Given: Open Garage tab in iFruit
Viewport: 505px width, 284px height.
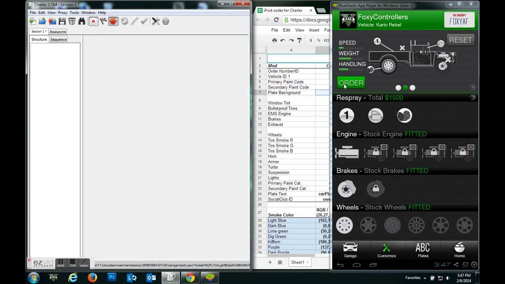Looking at the screenshot, I should 350,250.
